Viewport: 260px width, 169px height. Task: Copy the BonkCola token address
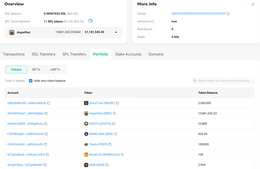(122, 155)
